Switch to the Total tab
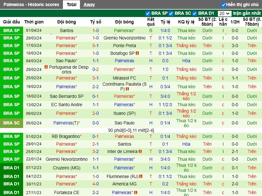The image size is (262, 196). click(x=71, y=4)
